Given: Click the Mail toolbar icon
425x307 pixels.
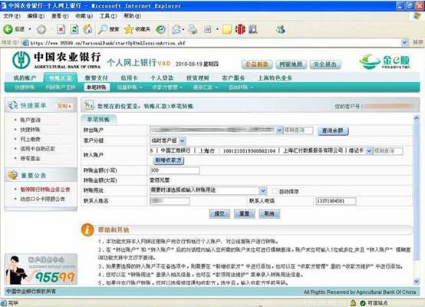Looking at the screenshot, I should [176, 29].
